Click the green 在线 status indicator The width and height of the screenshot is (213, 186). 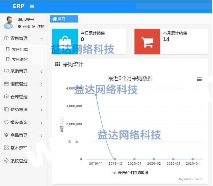click(19, 26)
